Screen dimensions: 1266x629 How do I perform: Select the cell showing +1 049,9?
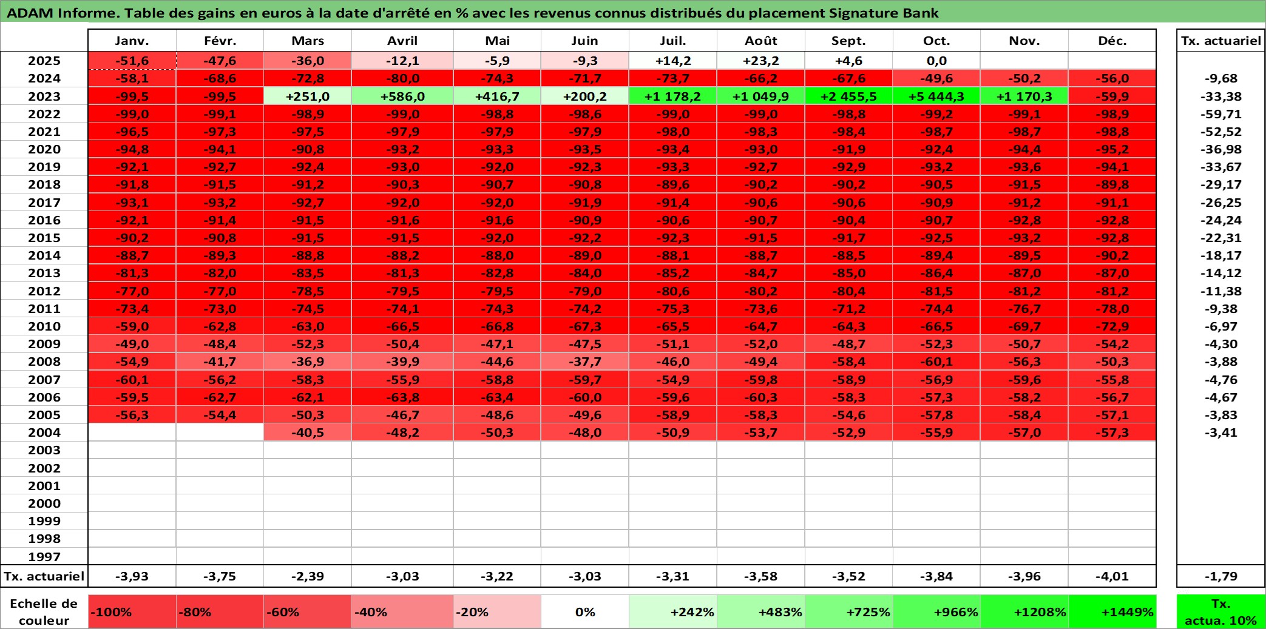pos(761,96)
